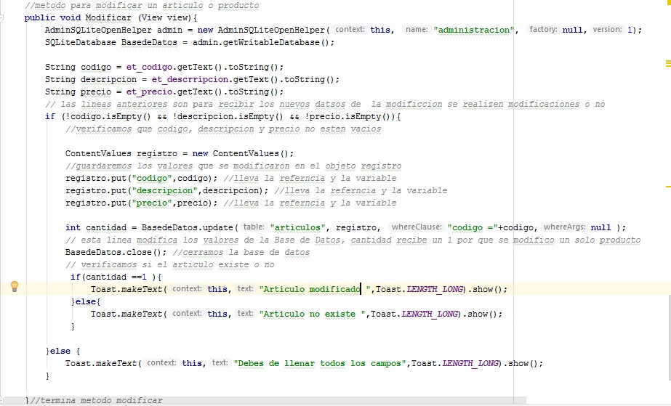
Task: Click the "table:" parameter hint in the update call
Action: coord(254,227)
